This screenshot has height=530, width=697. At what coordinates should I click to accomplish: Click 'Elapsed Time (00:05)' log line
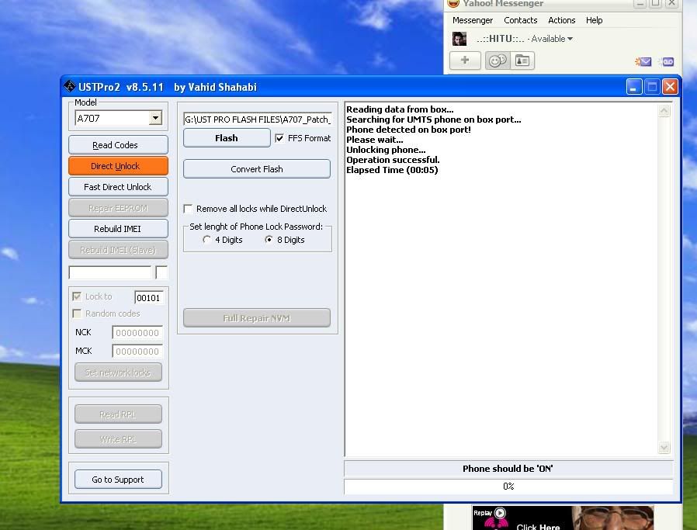392,170
